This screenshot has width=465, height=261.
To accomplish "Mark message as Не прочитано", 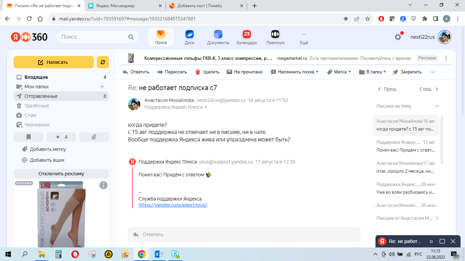I will pyautogui.click(x=244, y=72).
